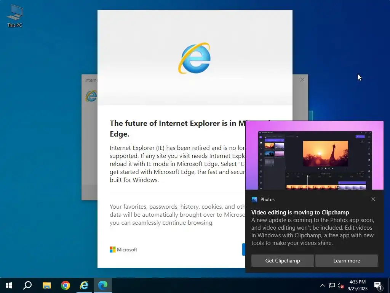Close the background Internet Explorer dialog
The height and width of the screenshot is (293, 390).
(x=302, y=80)
